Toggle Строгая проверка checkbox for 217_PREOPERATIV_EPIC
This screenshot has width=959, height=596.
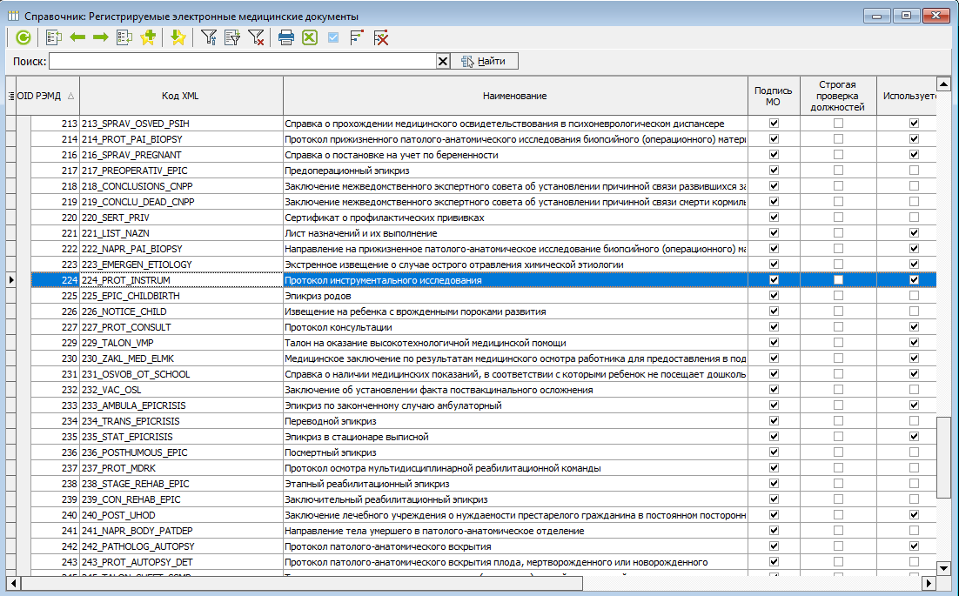[x=838, y=171]
